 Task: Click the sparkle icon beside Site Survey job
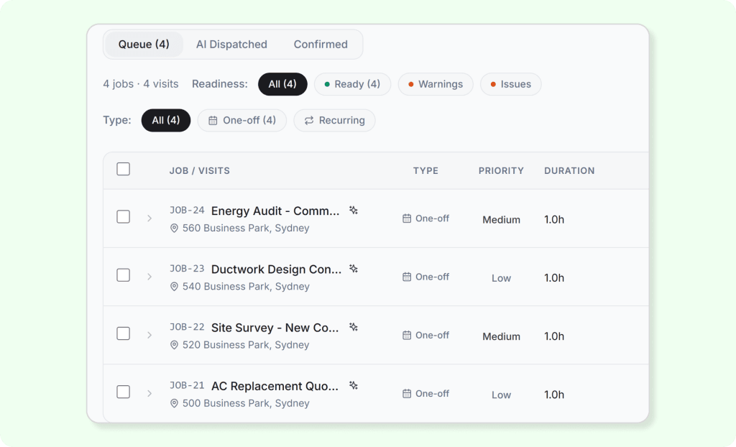353,327
